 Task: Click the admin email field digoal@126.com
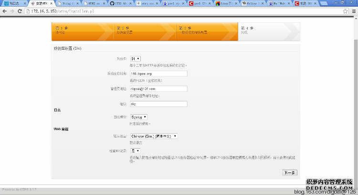click(158, 89)
